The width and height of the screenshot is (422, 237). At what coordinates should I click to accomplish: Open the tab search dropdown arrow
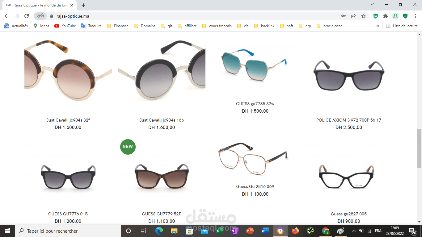pyautogui.click(x=372, y=5)
